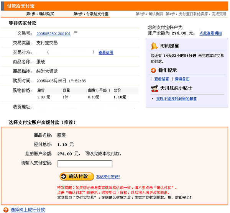Viewport: 230px width, 213px height.
Task: Select step 第3步：确认到货
Action: (x=149, y=14)
